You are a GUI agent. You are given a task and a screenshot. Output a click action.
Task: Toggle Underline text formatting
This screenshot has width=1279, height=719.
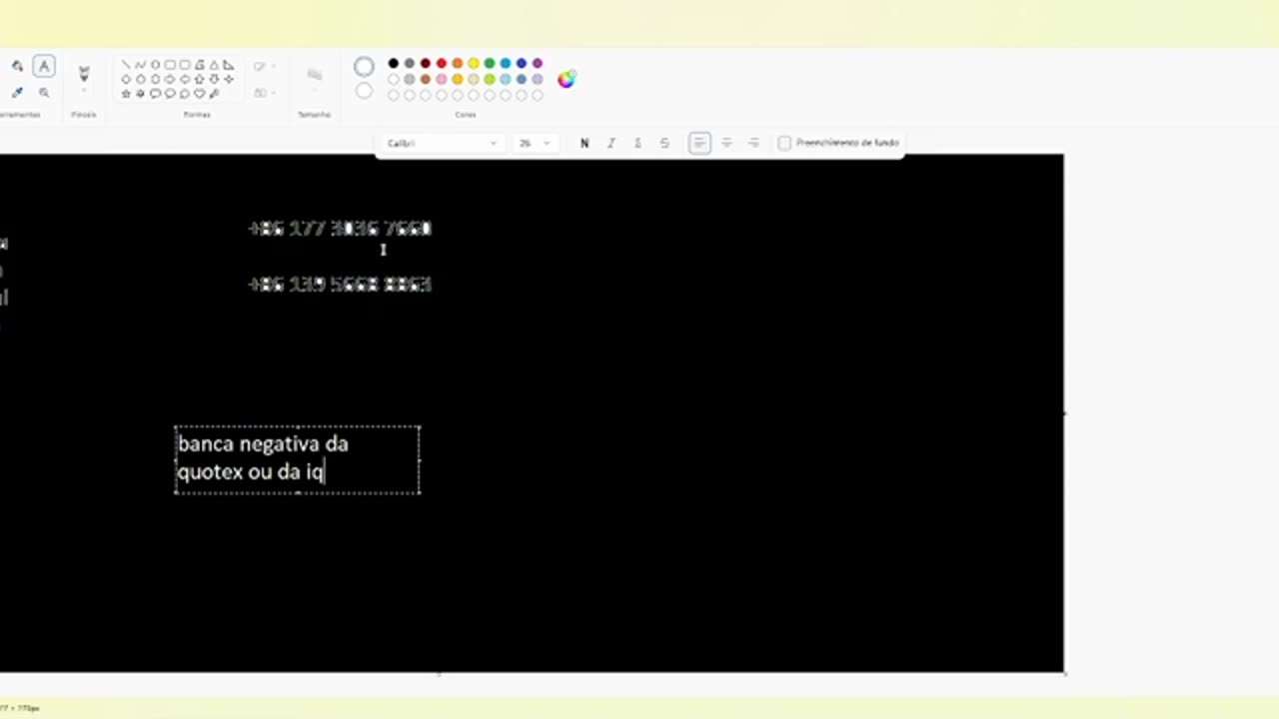click(638, 143)
